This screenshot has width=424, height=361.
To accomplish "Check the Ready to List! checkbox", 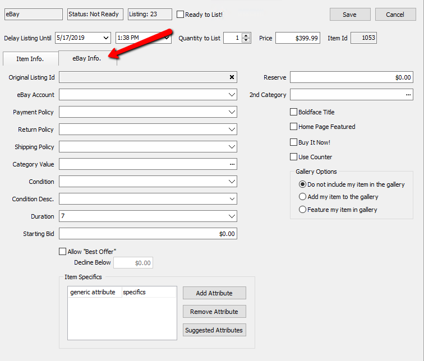I will pyautogui.click(x=180, y=15).
